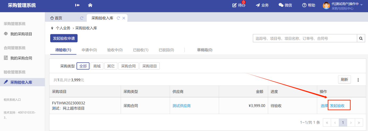Click the search magnifier icon
This screenshot has height=131, width=368.
click(361, 38)
